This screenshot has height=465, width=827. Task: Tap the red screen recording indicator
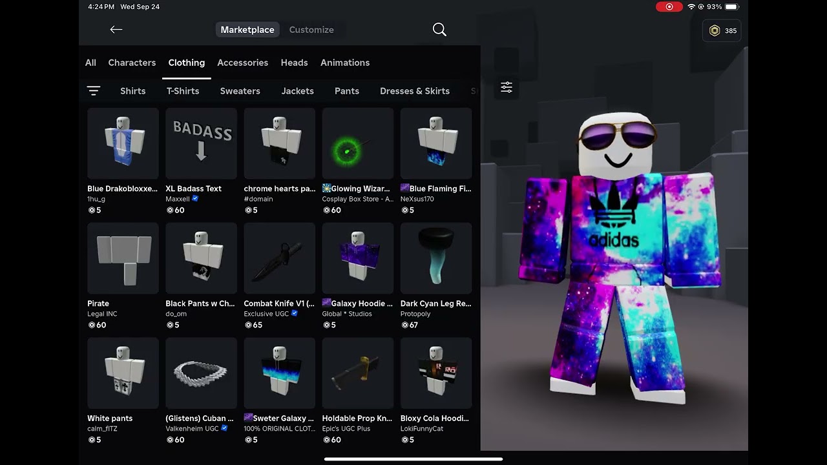click(x=669, y=6)
